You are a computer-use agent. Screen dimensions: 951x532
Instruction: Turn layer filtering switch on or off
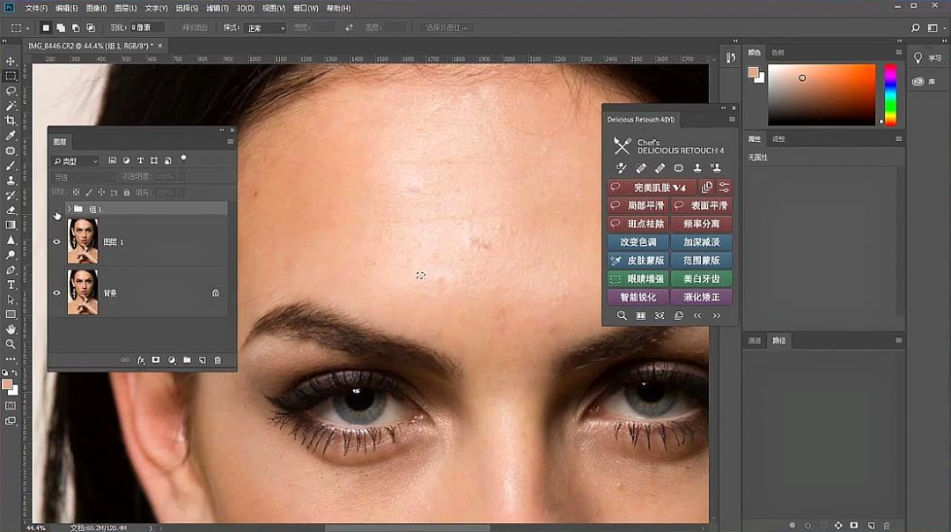184,159
